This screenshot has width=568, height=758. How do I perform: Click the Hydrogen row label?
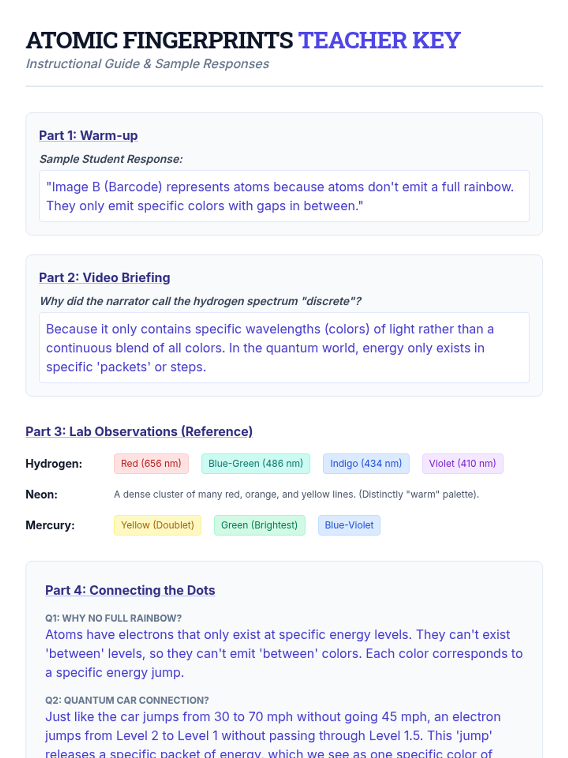point(54,464)
